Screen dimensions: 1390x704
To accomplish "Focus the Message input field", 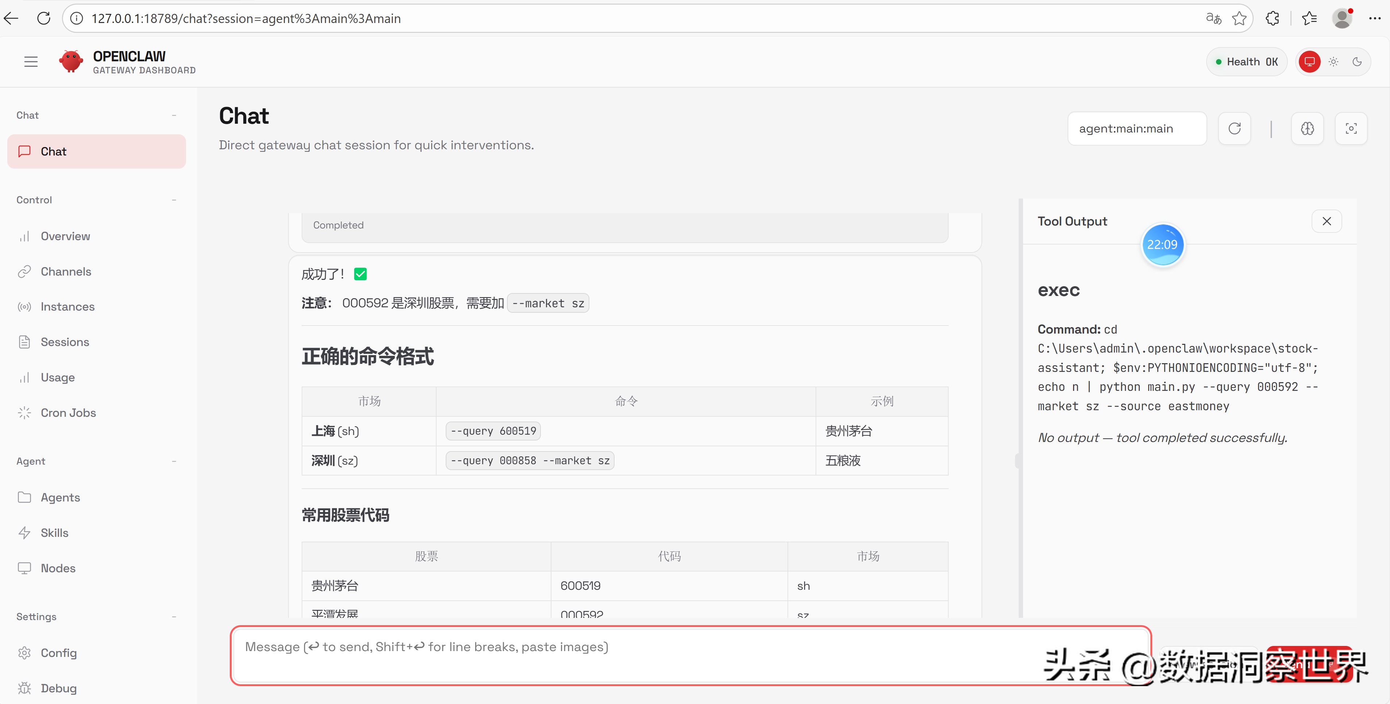I will click(637, 655).
